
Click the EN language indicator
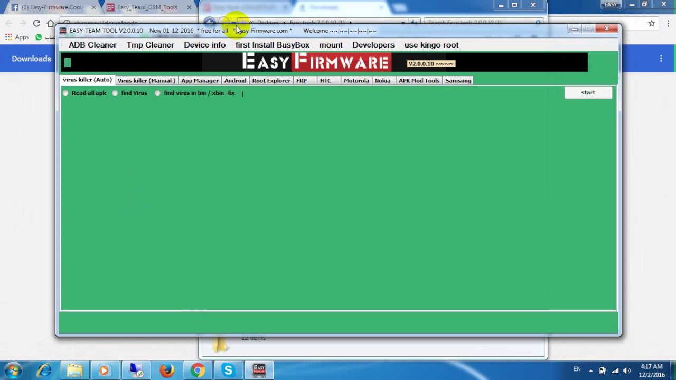577,369
